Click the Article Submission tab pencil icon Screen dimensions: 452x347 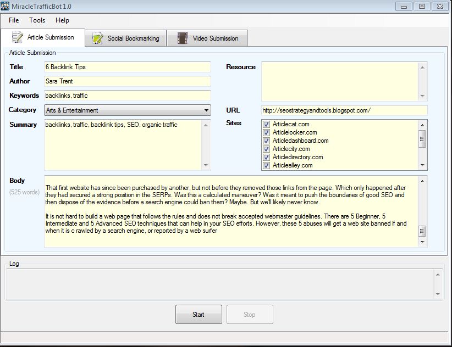click(x=17, y=37)
